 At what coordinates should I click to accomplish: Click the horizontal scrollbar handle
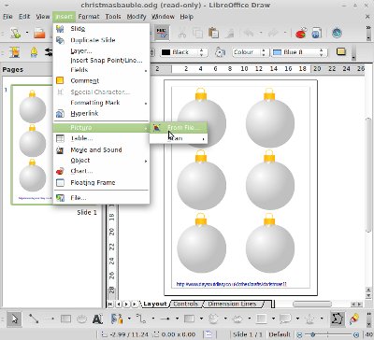pyautogui.click(x=312, y=304)
